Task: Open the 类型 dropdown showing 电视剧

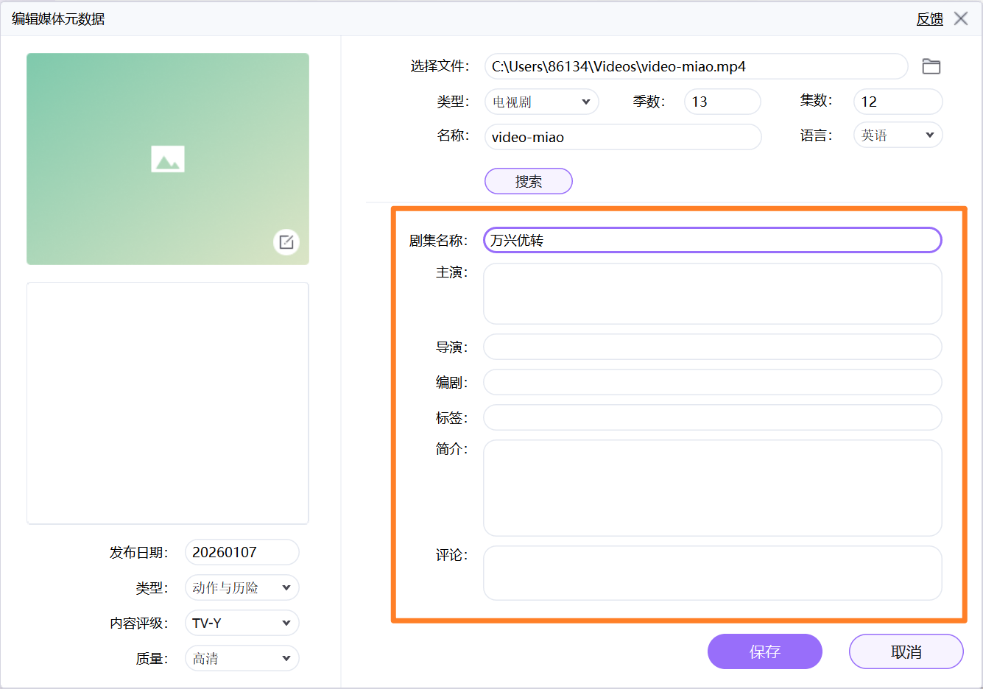Action: click(541, 102)
